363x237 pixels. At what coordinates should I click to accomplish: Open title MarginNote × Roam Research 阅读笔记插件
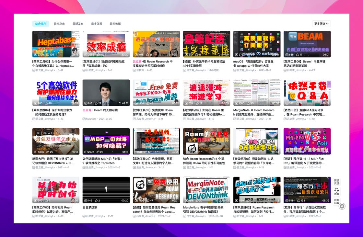point(254,112)
